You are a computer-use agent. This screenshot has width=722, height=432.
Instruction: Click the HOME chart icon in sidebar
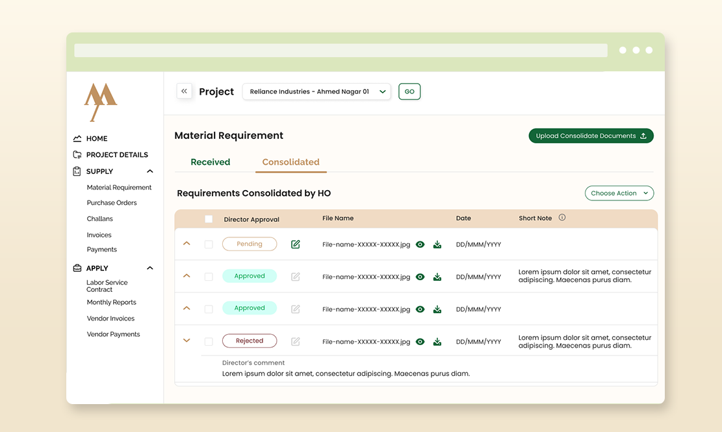click(x=77, y=139)
